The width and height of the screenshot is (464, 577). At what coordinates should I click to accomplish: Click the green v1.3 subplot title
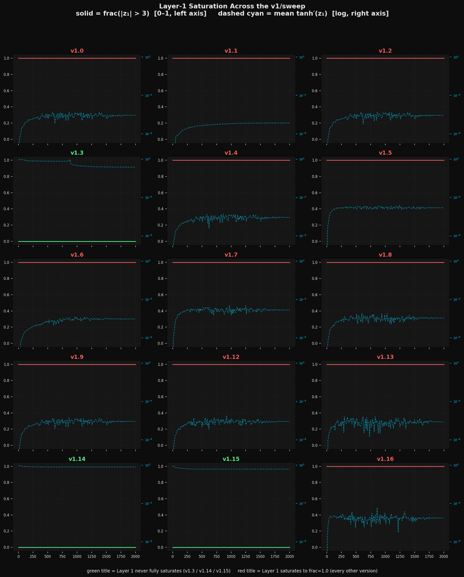(x=77, y=153)
